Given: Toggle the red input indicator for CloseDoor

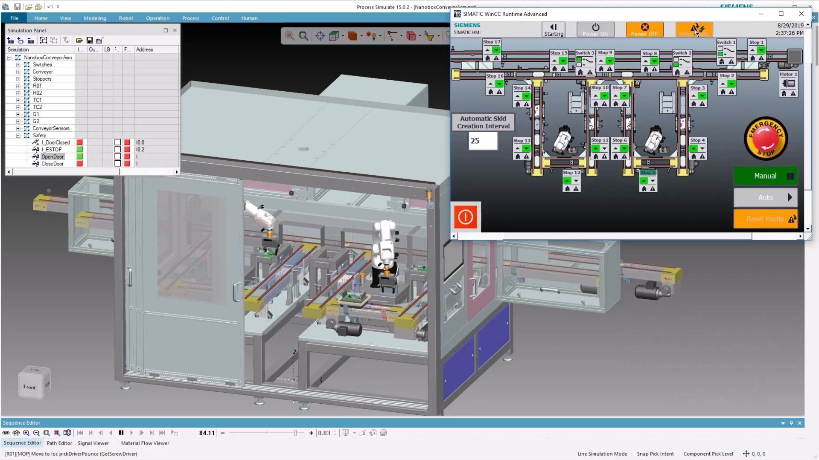Looking at the screenshot, I should click(x=79, y=164).
